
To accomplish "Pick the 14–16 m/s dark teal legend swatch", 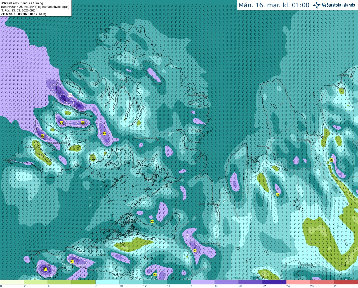I will 179,282.
